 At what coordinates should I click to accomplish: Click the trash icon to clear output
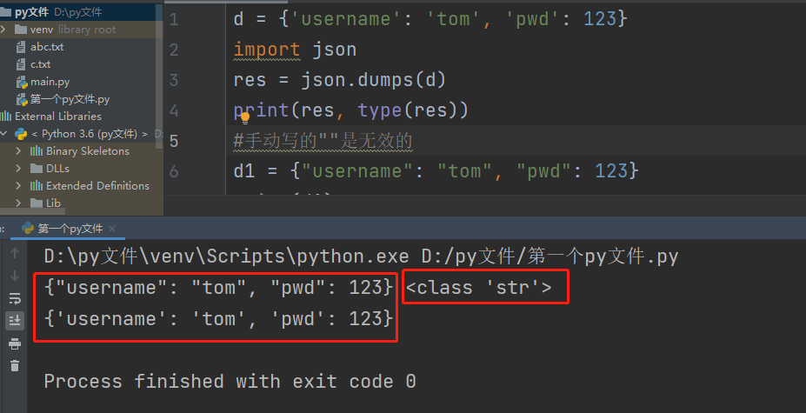14,366
